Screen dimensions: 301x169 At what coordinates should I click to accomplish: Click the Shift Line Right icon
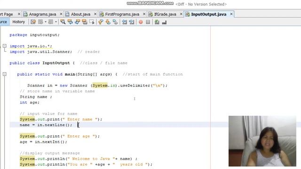point(132,22)
